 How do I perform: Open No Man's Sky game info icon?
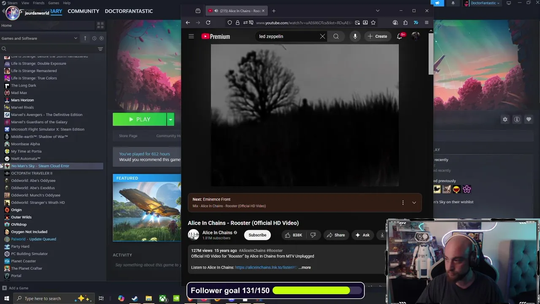pos(517,119)
